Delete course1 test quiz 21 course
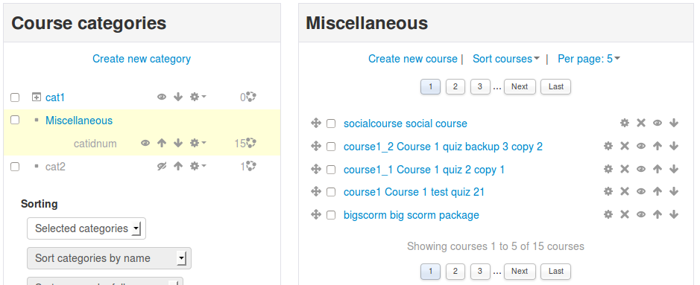700x285 pixels. 625,191
